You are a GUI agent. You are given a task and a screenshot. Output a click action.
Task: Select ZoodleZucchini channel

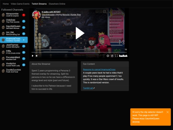pyautogui.click(x=14, y=71)
